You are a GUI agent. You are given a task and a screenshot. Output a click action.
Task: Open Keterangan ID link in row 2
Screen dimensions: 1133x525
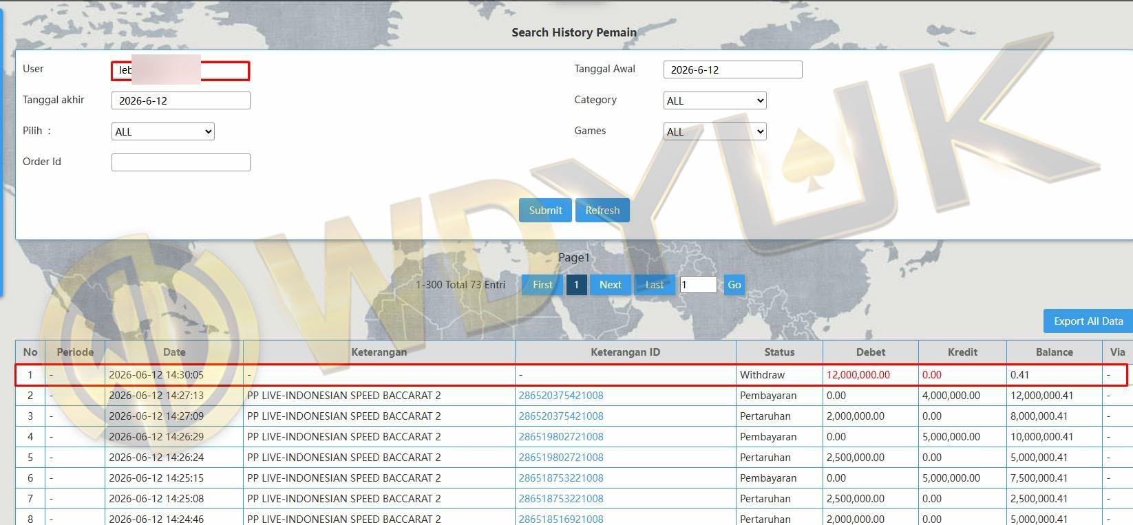(561, 396)
